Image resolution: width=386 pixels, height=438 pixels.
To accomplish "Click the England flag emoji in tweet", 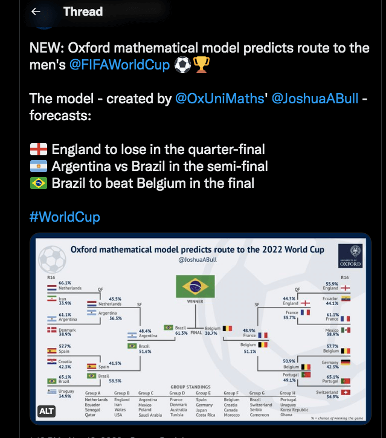I will coord(38,149).
